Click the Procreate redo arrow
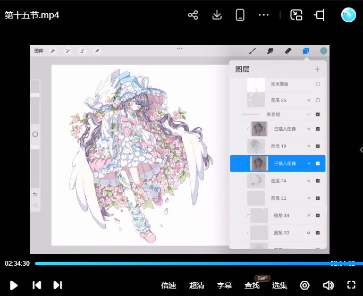 [x=35, y=205]
